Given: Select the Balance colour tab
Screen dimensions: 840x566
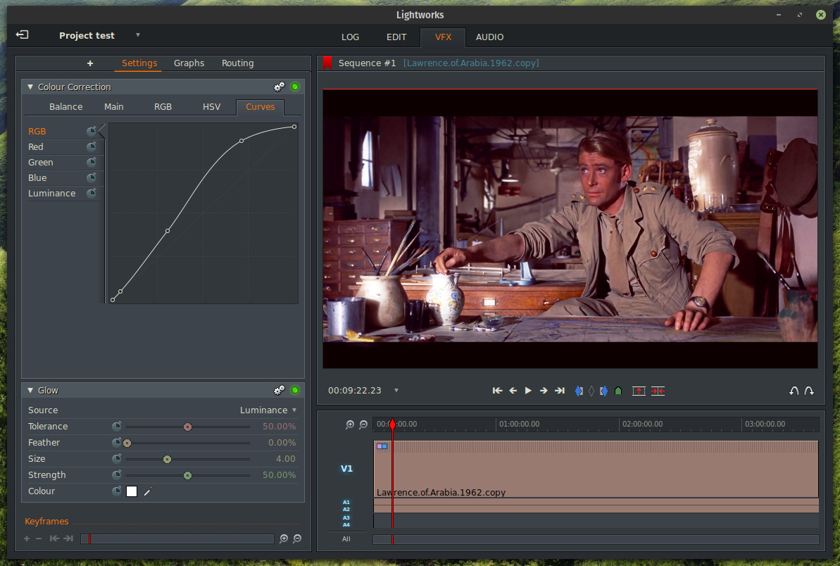Looking at the screenshot, I should point(66,106).
